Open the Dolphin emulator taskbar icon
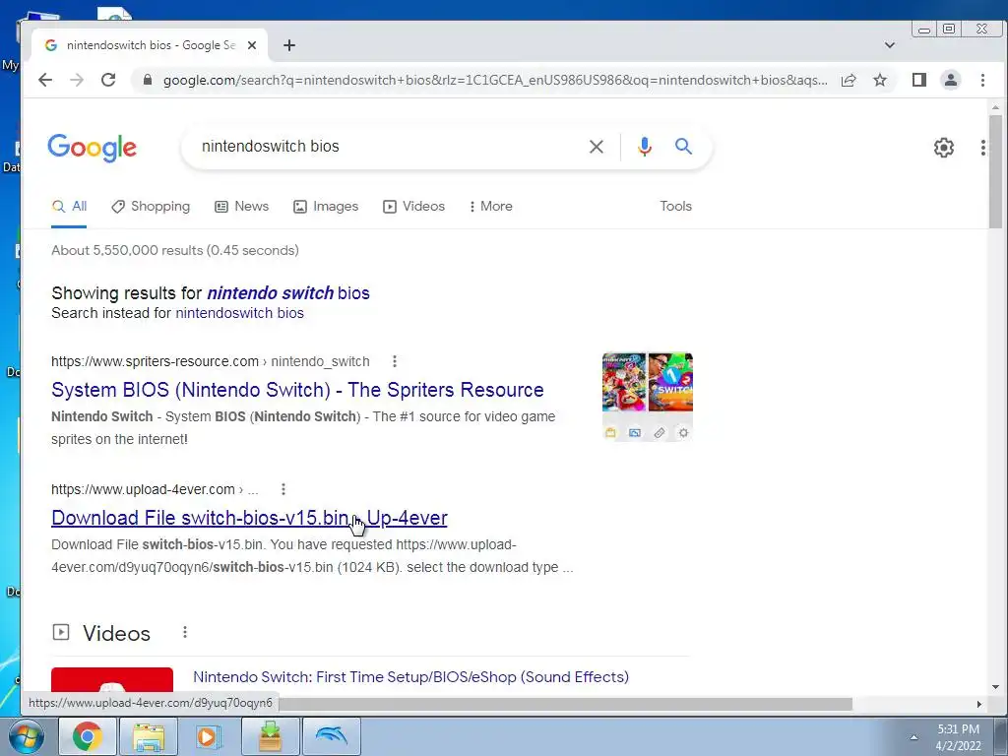Screen dimensions: 1008x756 point(332,736)
